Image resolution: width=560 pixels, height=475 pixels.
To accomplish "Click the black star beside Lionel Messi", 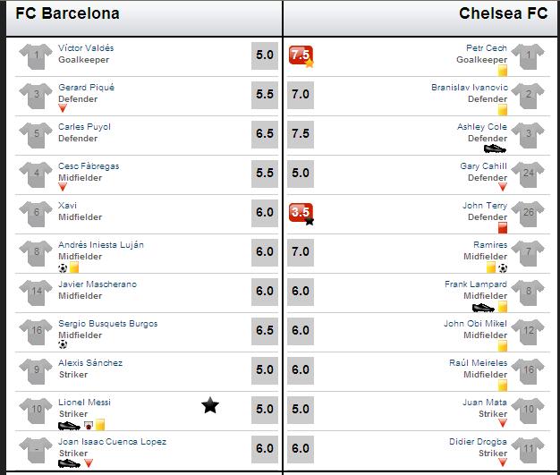I will [210, 405].
